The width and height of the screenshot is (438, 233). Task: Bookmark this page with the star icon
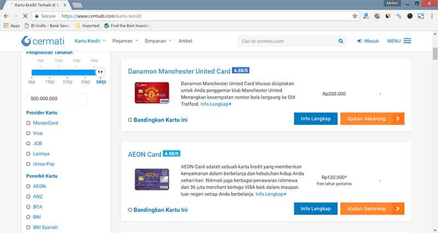coord(355,16)
